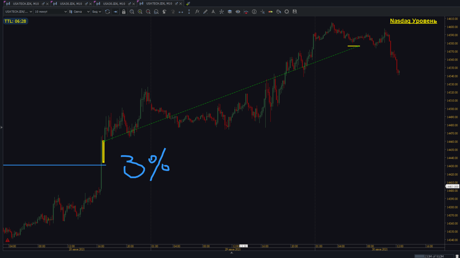Select the zoom-to-area magnifier tool
This screenshot has height=258, width=460.
tap(156, 12)
